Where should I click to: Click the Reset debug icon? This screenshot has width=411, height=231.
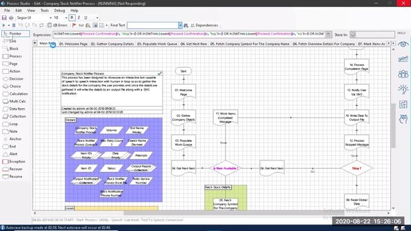[41, 26]
